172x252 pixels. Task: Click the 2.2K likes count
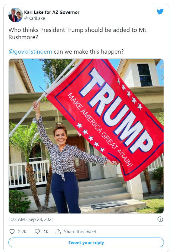(22, 232)
